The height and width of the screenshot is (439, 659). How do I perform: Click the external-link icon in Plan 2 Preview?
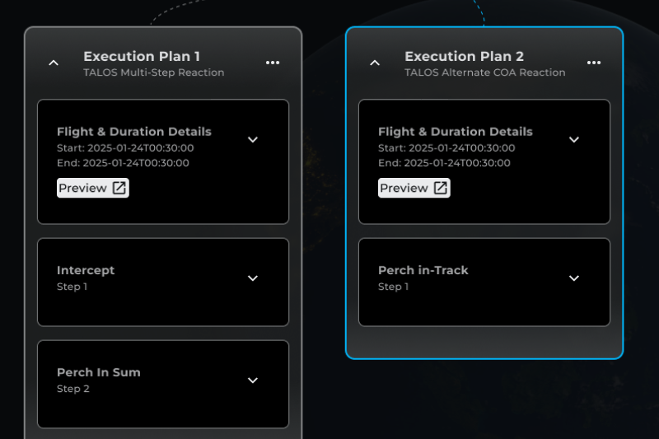[440, 188]
